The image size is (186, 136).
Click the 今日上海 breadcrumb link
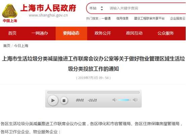pos(21,46)
